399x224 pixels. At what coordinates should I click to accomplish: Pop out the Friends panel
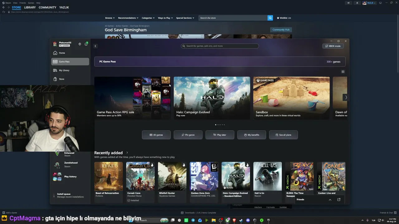[x=339, y=199]
